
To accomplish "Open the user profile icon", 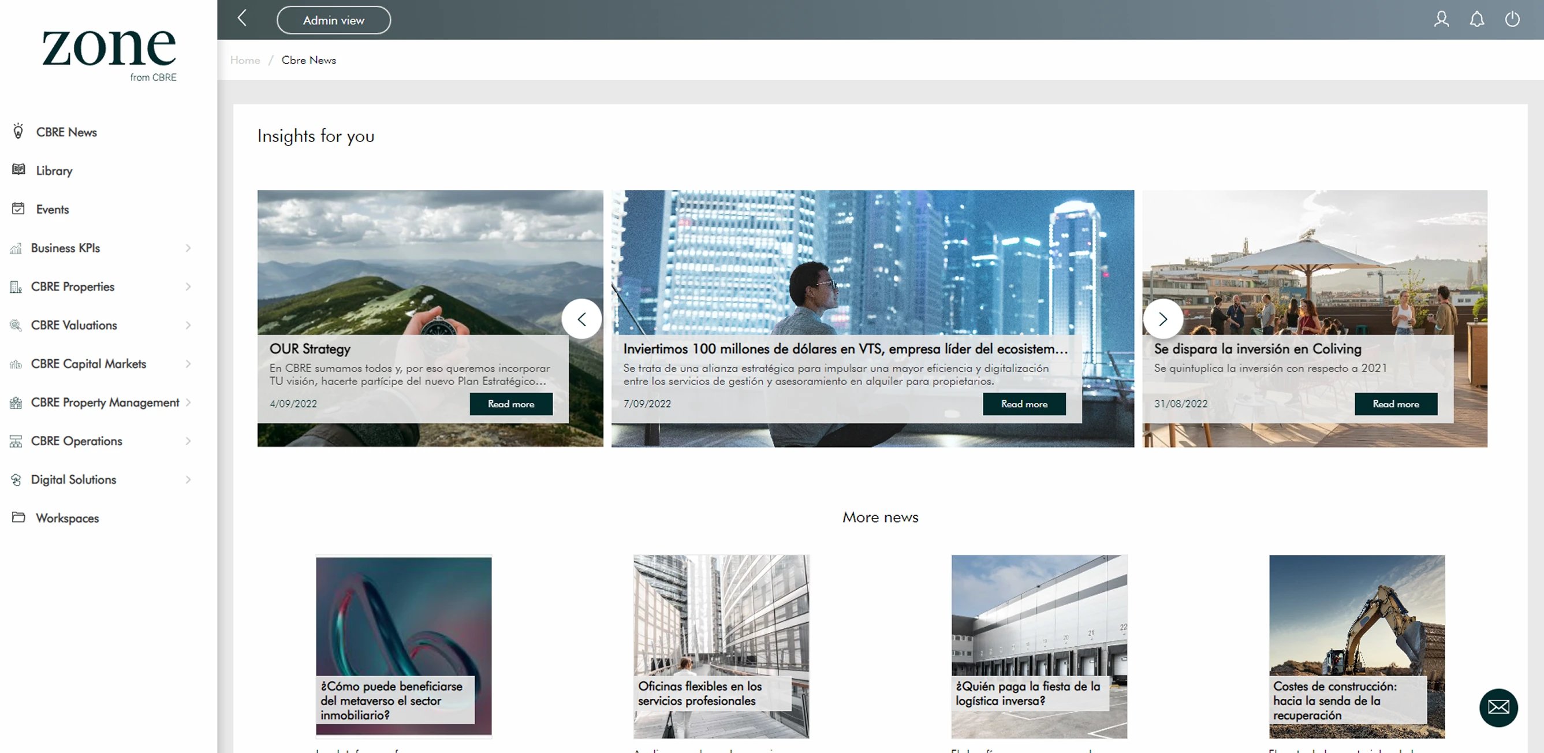I will point(1441,19).
